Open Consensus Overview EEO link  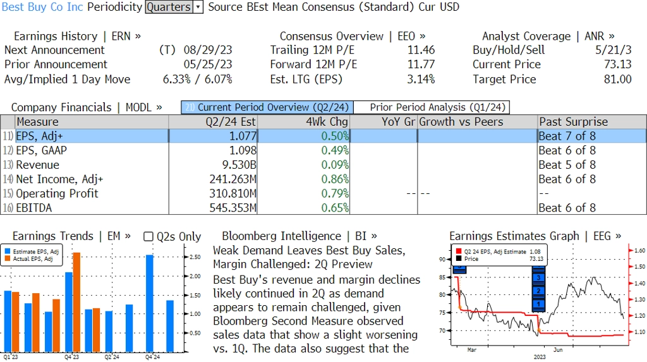pos(353,36)
